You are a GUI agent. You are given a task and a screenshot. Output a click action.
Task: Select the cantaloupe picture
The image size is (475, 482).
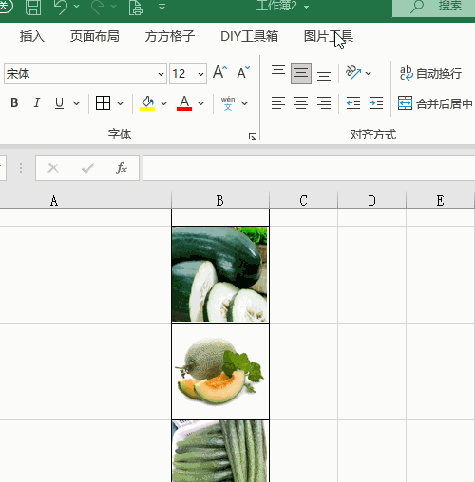tap(220, 372)
